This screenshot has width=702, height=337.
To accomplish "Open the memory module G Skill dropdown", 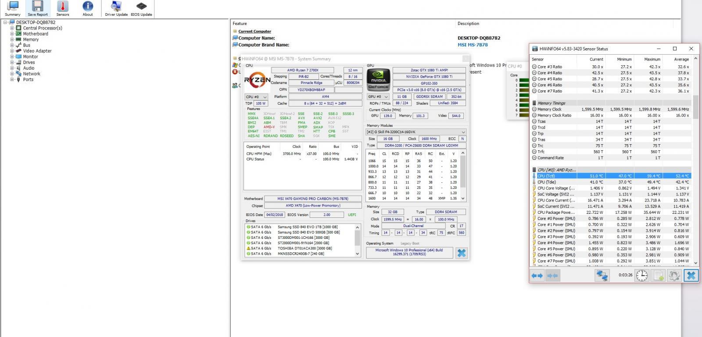I will click(x=416, y=132).
